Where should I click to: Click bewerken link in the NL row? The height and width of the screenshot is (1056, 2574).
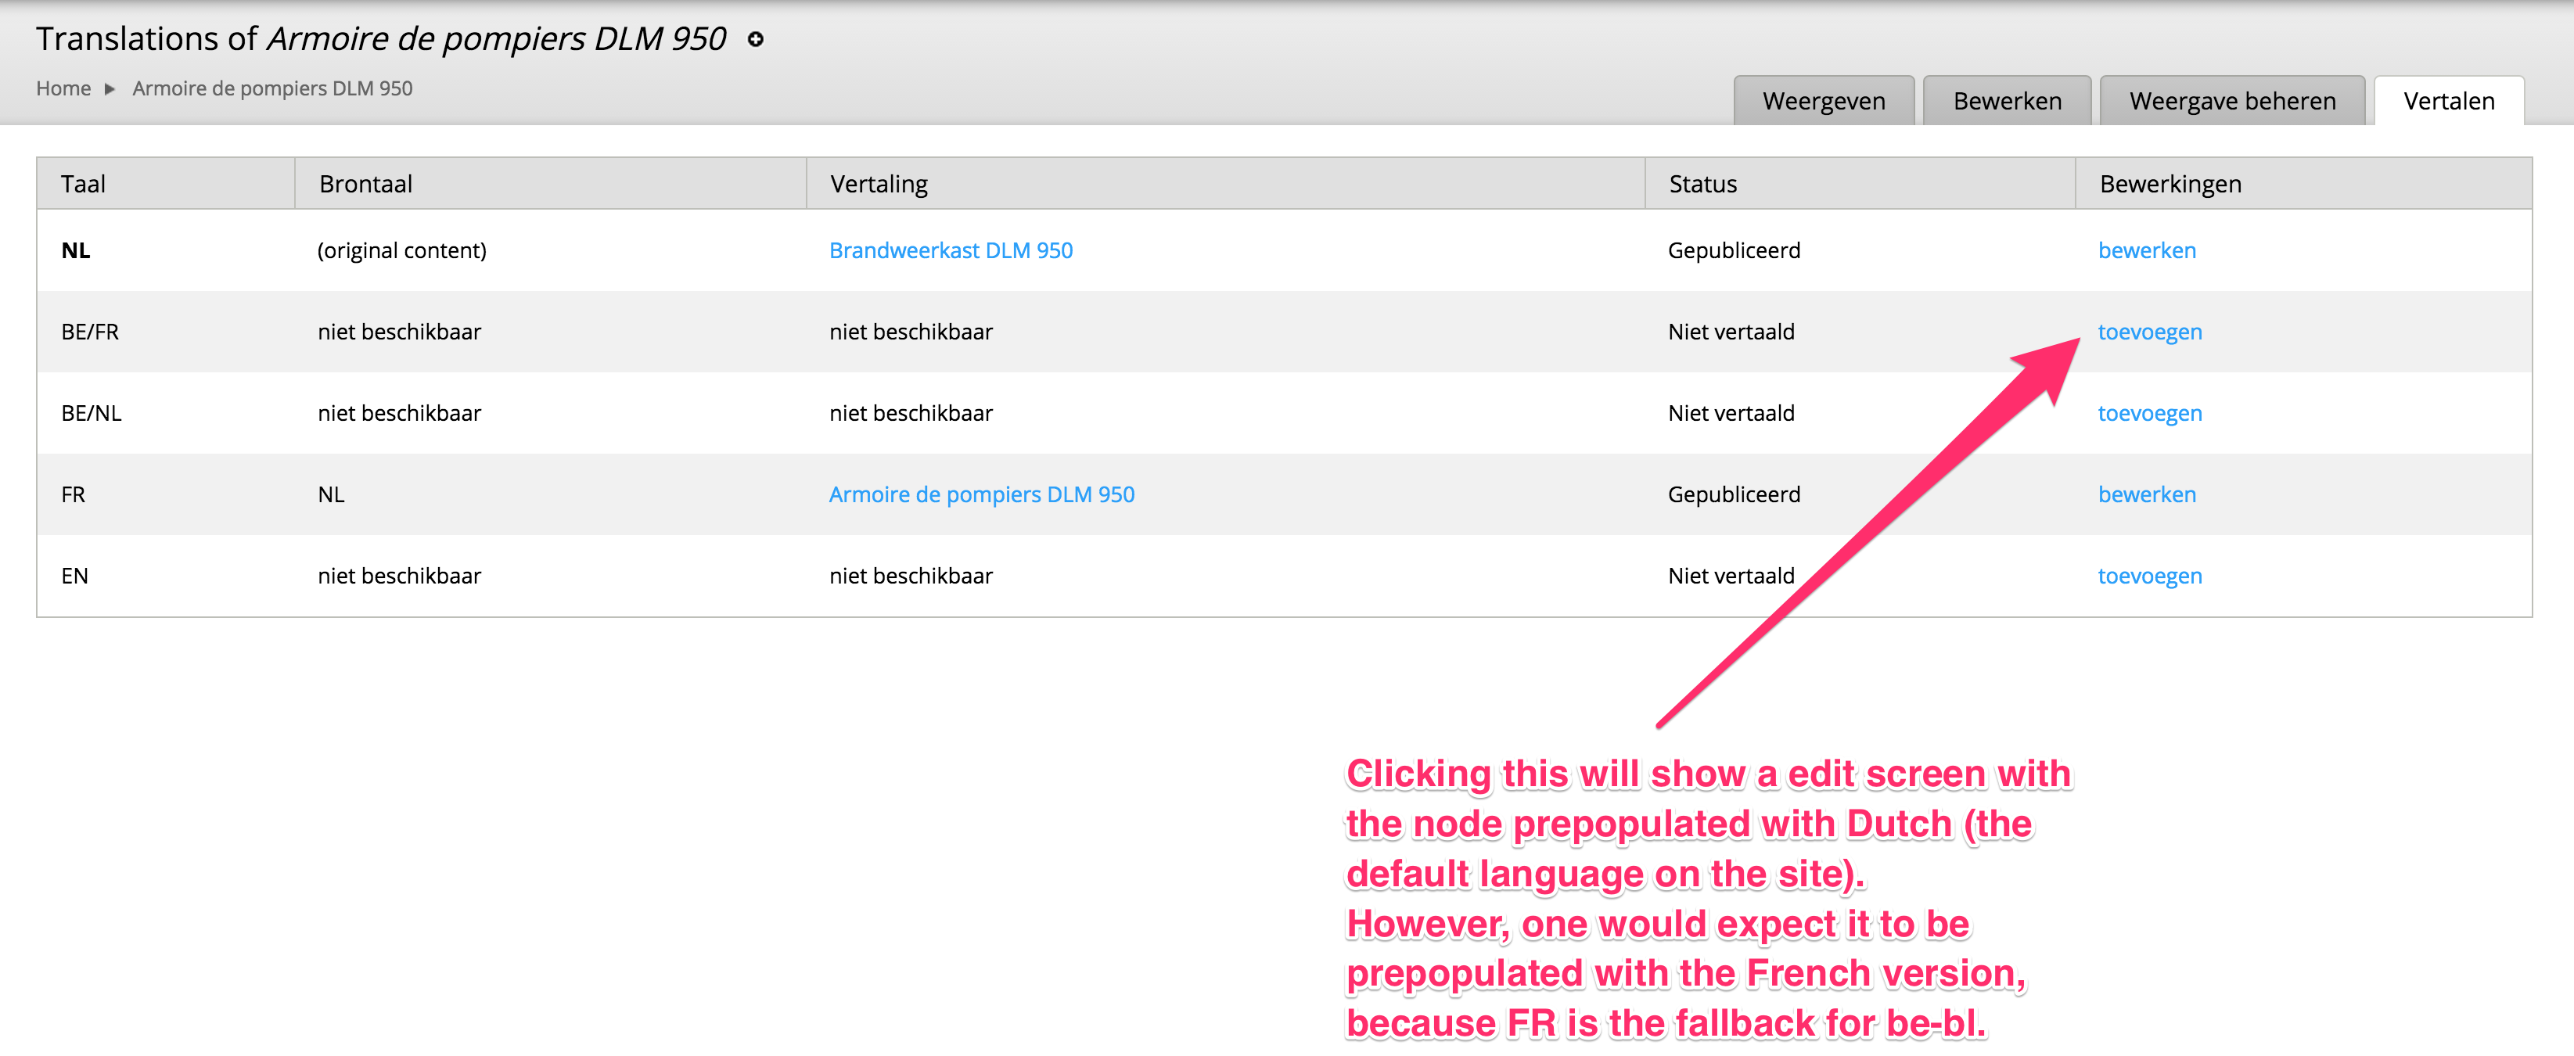pyautogui.click(x=2146, y=251)
